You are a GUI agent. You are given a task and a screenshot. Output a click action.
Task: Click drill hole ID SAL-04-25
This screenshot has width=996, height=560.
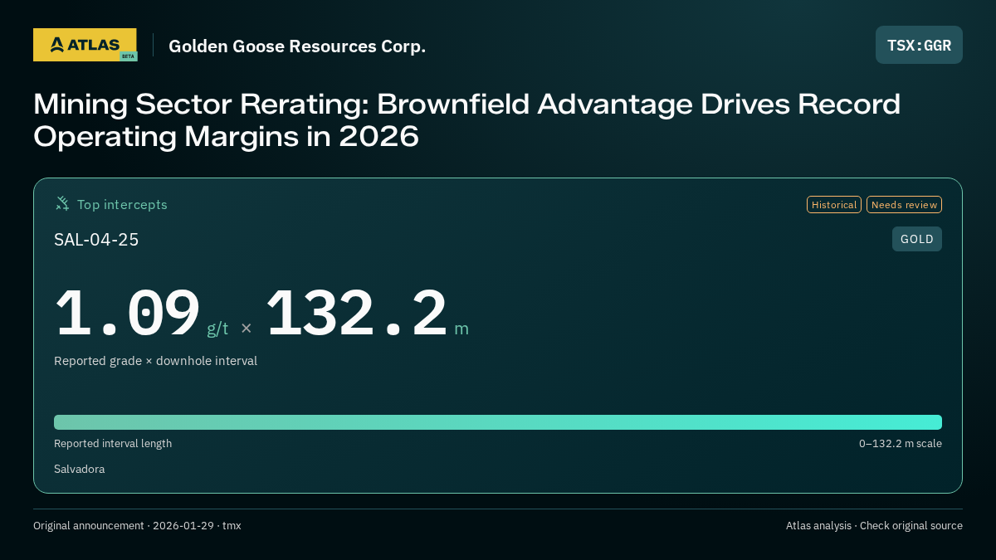[96, 240]
